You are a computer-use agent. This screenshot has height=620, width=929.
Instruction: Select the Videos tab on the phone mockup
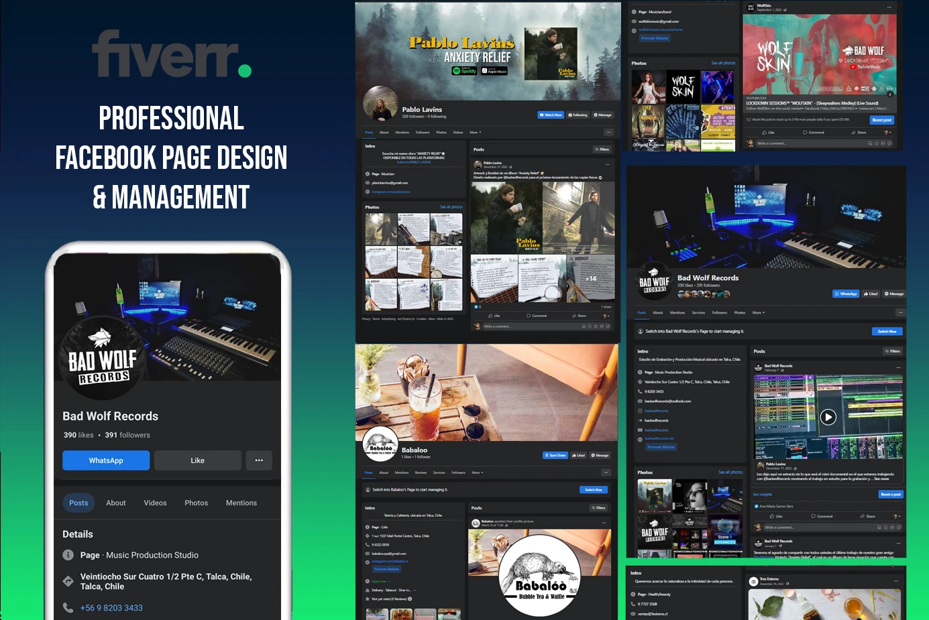[155, 503]
